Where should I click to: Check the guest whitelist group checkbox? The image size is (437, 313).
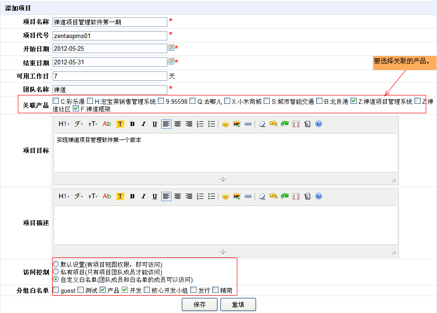click(x=56, y=290)
